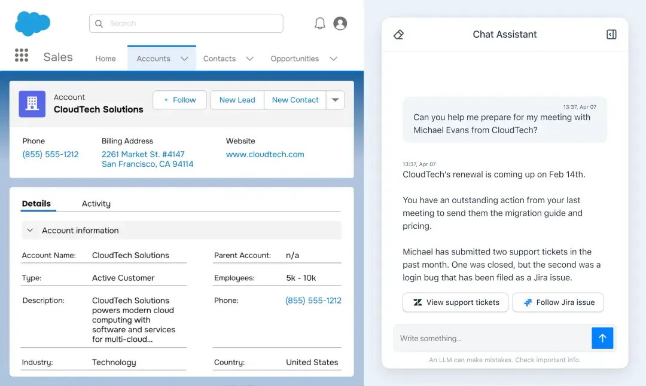Image resolution: width=646 pixels, height=386 pixels.
Task: Click the New Lead button
Action: click(237, 100)
